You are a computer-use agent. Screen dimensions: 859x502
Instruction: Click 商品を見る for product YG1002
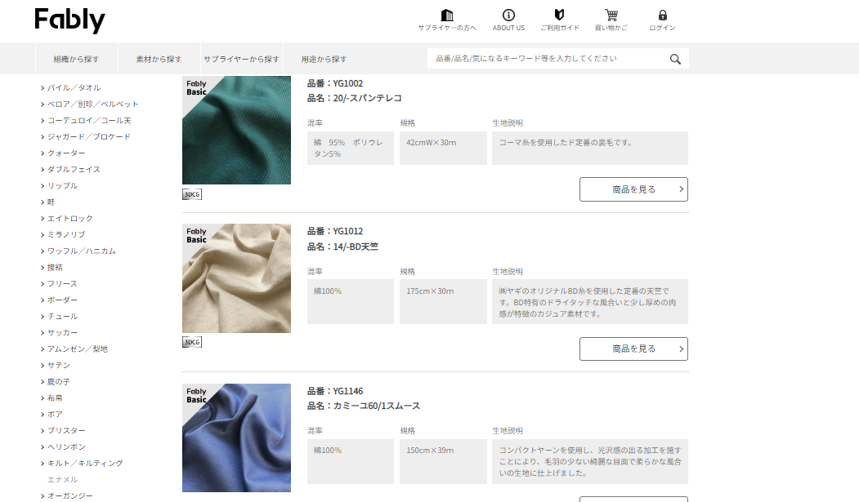633,189
